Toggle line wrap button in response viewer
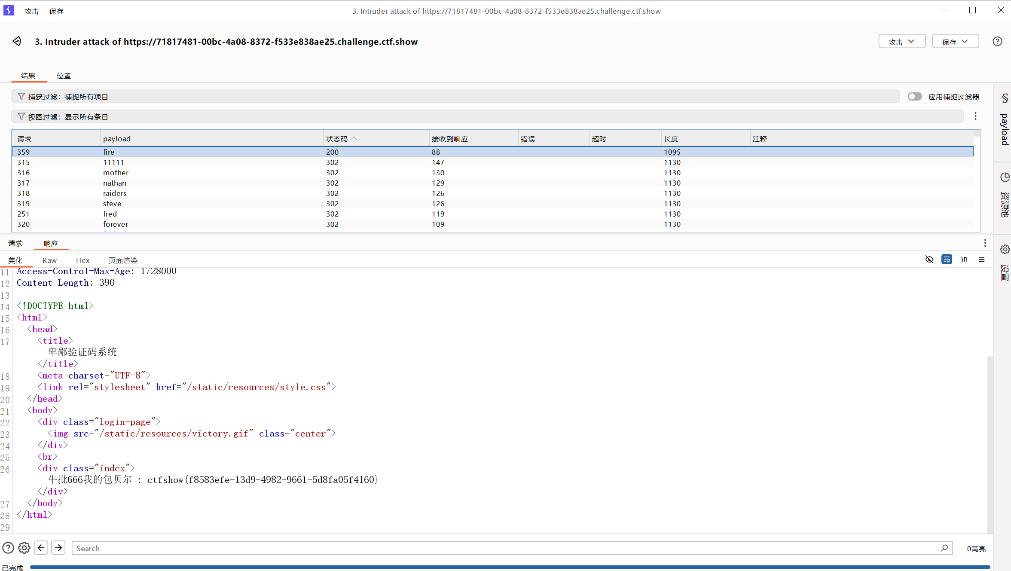 tap(947, 260)
